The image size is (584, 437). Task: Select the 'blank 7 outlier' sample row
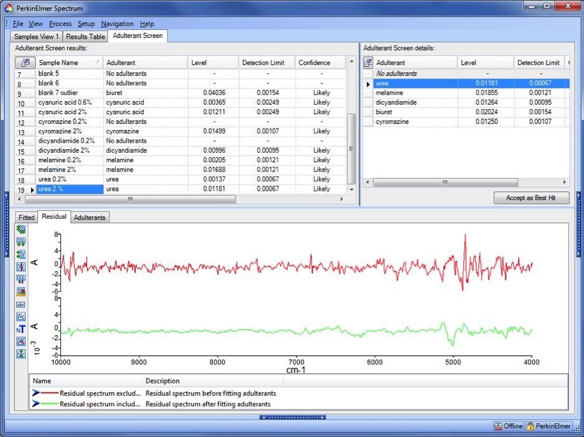[x=181, y=93]
